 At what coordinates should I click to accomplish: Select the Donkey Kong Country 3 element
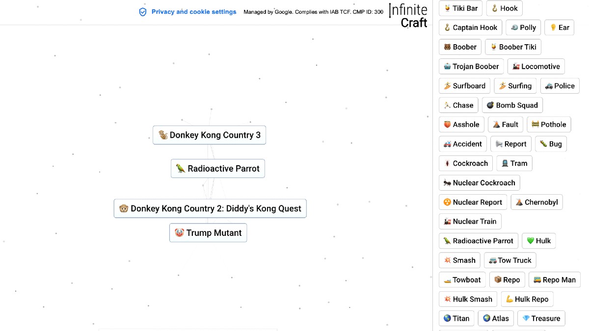tap(209, 135)
